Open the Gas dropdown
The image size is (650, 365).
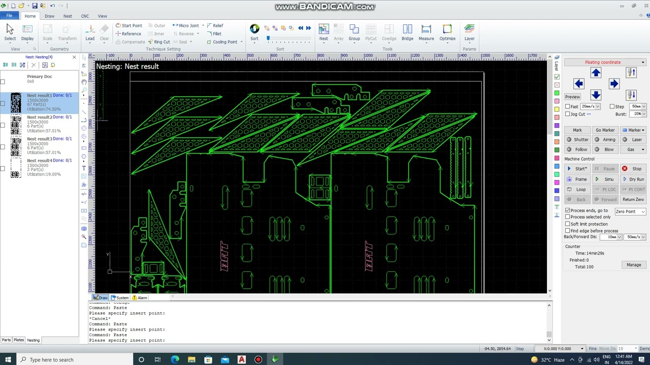(634, 150)
